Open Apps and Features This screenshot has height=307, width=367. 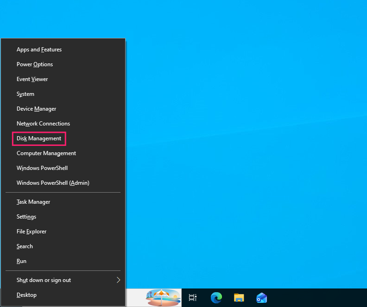pos(63,50)
